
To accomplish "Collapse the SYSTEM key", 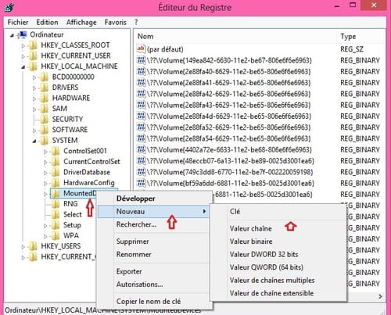I will [x=34, y=141].
